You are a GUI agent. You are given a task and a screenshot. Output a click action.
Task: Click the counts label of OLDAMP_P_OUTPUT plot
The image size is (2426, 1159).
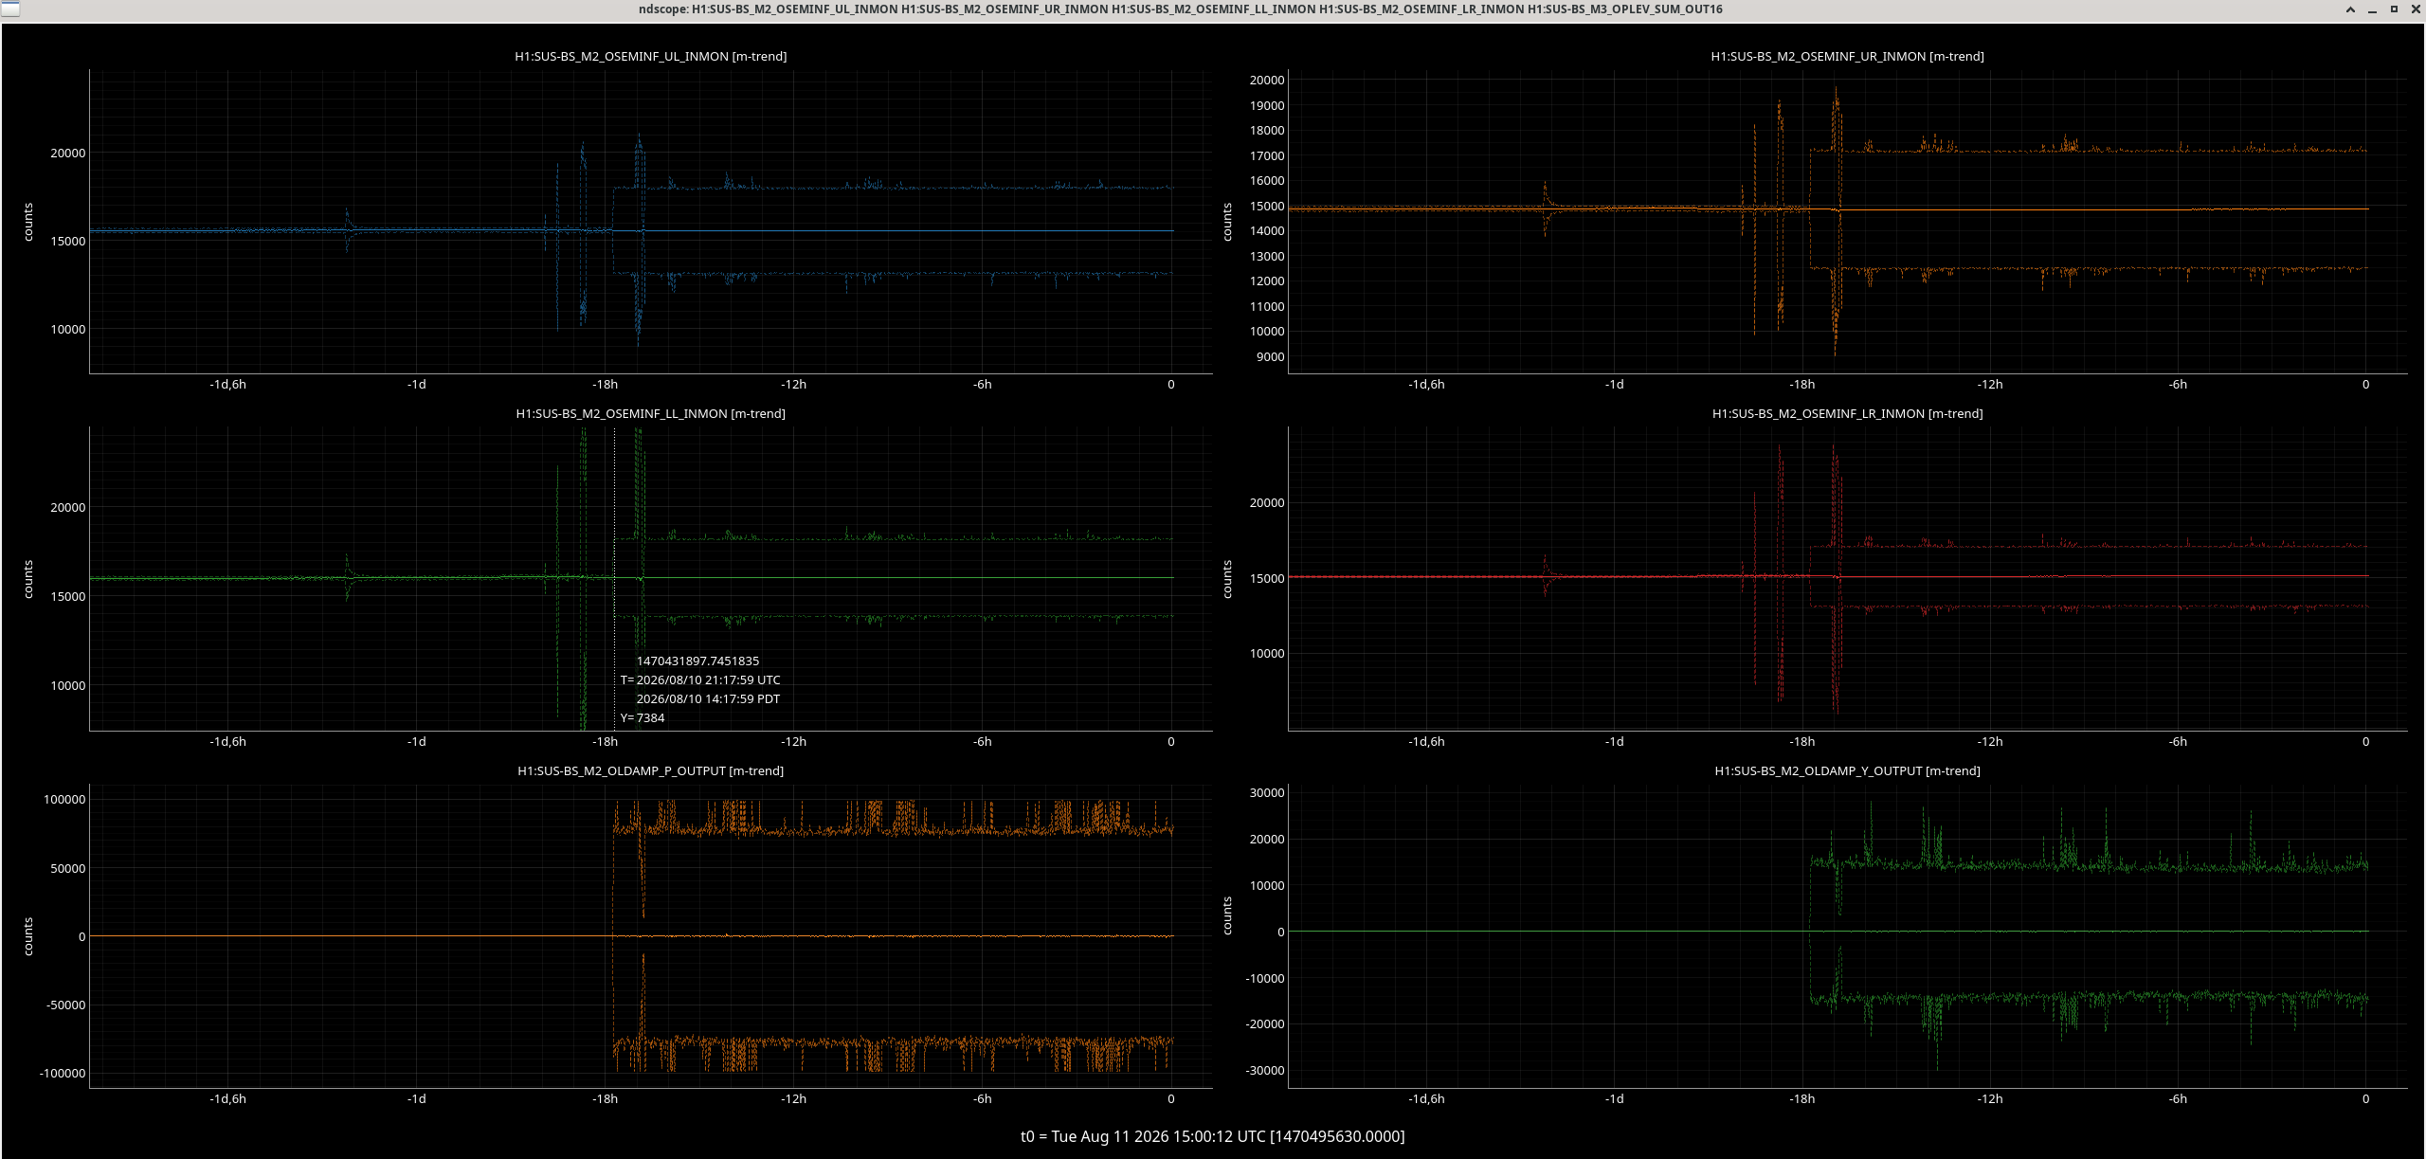(x=28, y=935)
